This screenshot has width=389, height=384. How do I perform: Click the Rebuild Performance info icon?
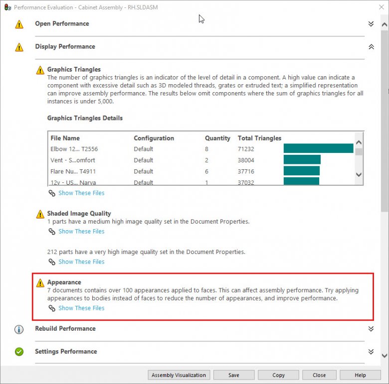click(x=19, y=329)
